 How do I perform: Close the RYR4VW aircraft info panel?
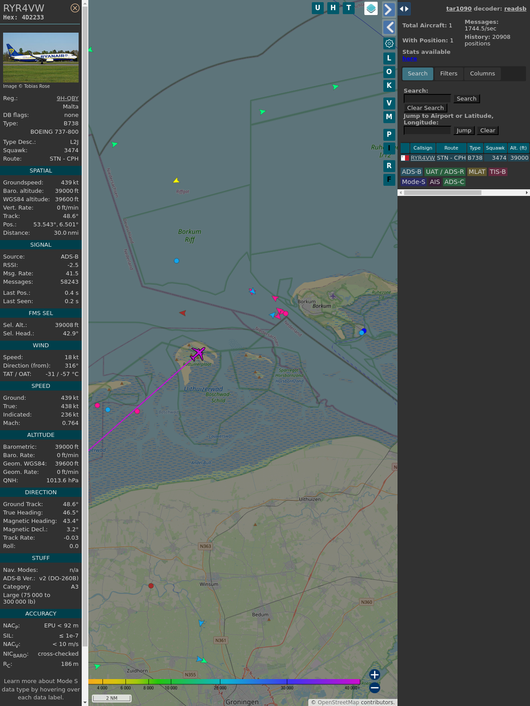75,8
